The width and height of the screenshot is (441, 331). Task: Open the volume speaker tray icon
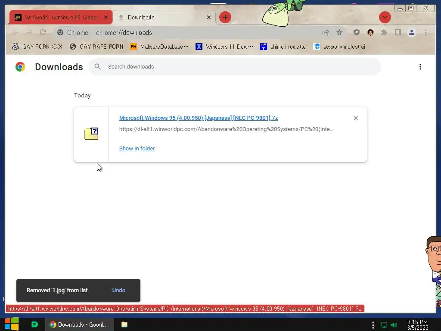pyautogui.click(x=394, y=325)
